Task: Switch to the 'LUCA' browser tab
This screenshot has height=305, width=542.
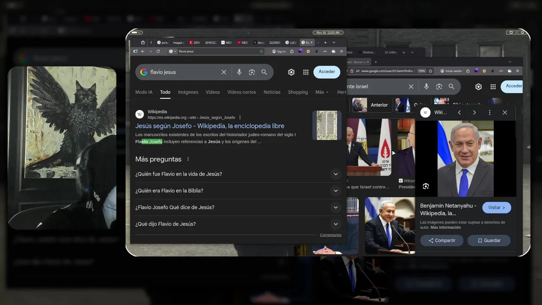Action: 291,42
